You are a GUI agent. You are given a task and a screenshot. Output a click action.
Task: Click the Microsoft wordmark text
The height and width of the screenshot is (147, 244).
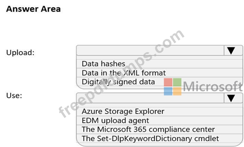click(x=213, y=86)
